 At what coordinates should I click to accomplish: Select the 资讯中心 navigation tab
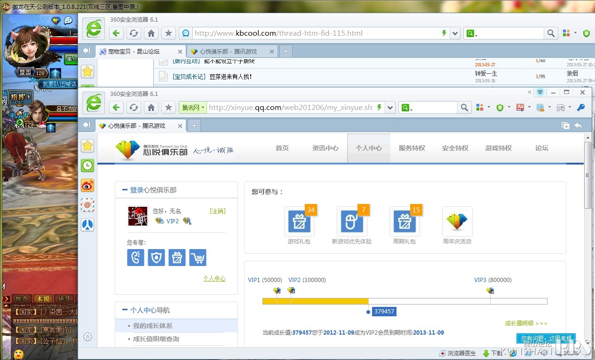point(325,148)
